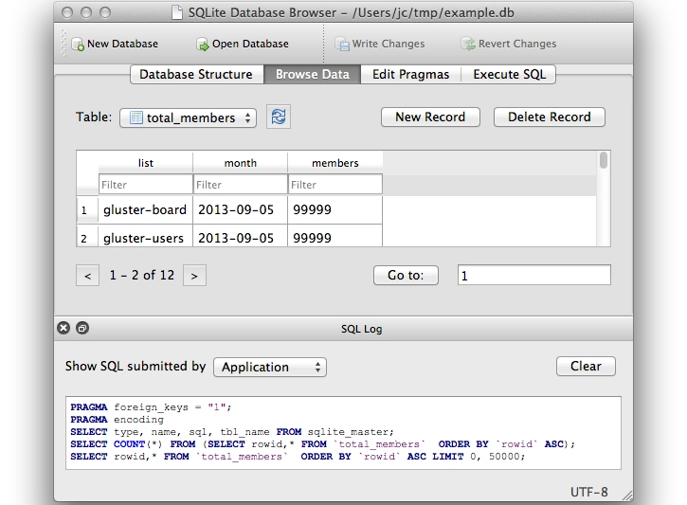Open the Edit Pragmas tab
The height and width of the screenshot is (505, 687).
[x=410, y=74]
